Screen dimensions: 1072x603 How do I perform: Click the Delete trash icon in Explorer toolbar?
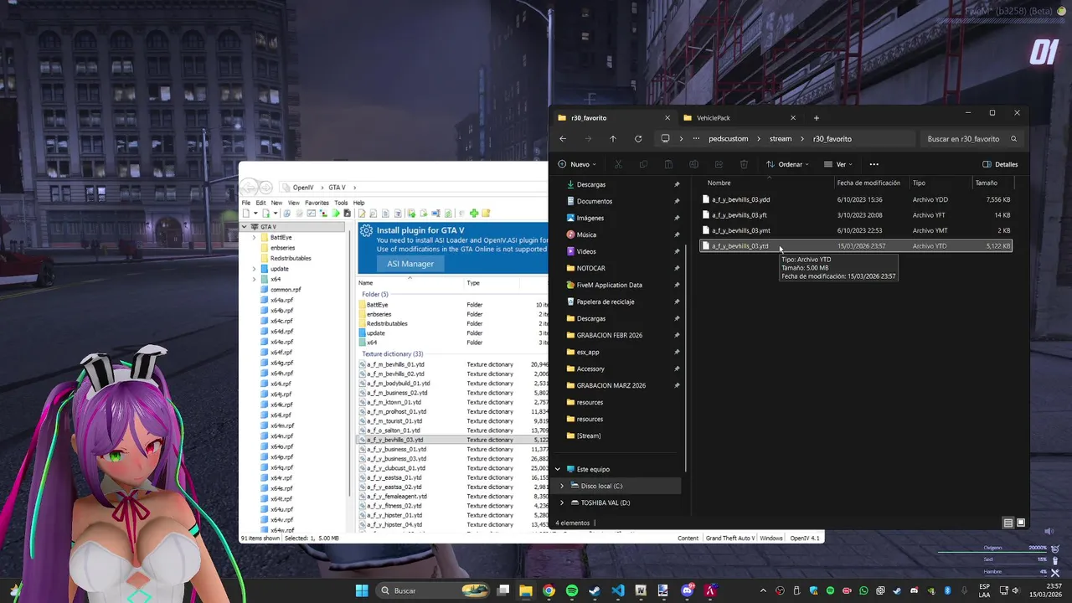click(x=744, y=164)
